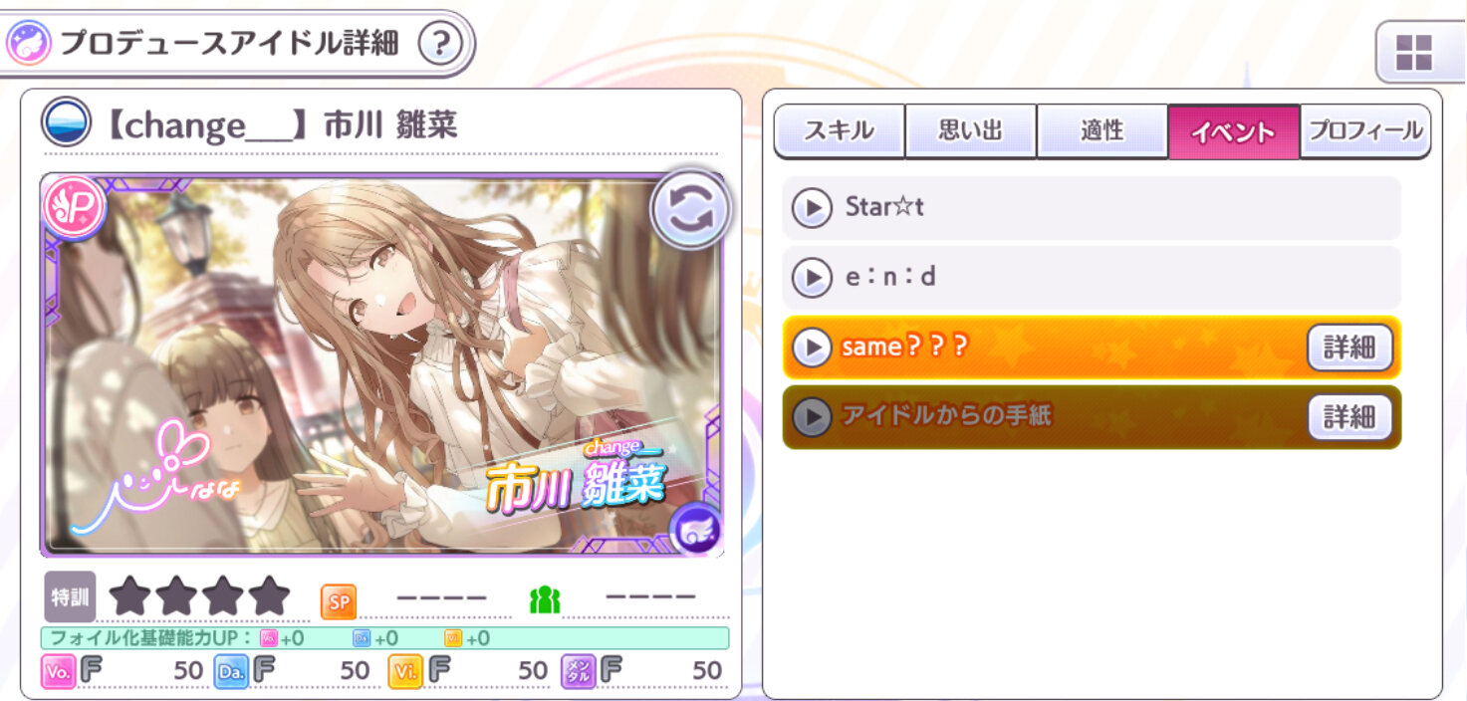The height and width of the screenshot is (701, 1467).
Task: Open 詳細 for アイドルからの手紙
Action: [1349, 417]
